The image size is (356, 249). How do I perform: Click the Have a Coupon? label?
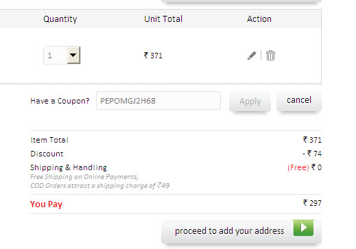60,101
